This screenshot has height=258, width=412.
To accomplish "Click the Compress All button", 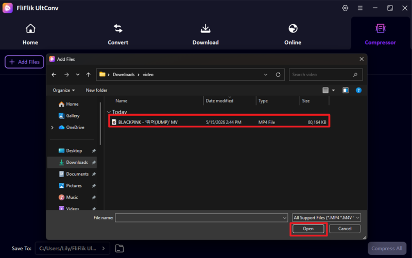I will tap(387, 249).
